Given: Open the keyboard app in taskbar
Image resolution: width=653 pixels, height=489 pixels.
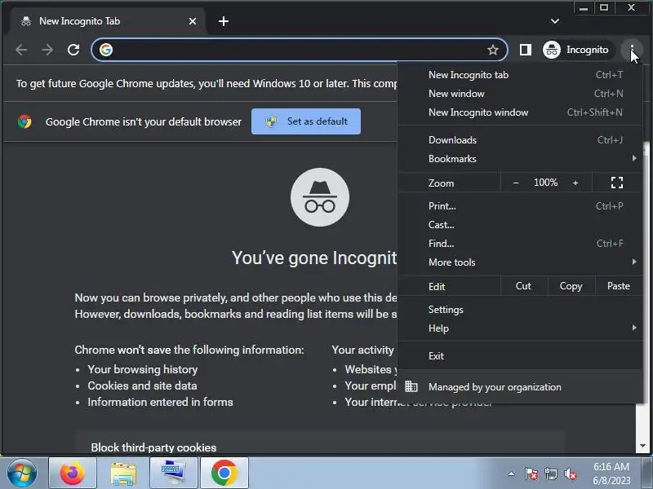Looking at the screenshot, I should click(173, 473).
